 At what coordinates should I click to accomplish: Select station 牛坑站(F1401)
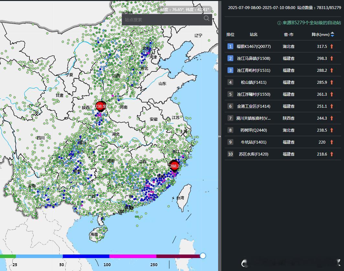pyautogui.click(x=254, y=142)
